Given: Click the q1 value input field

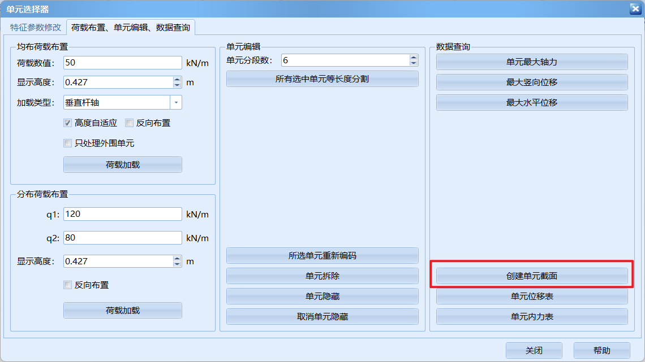Looking at the screenshot, I should pos(122,214).
